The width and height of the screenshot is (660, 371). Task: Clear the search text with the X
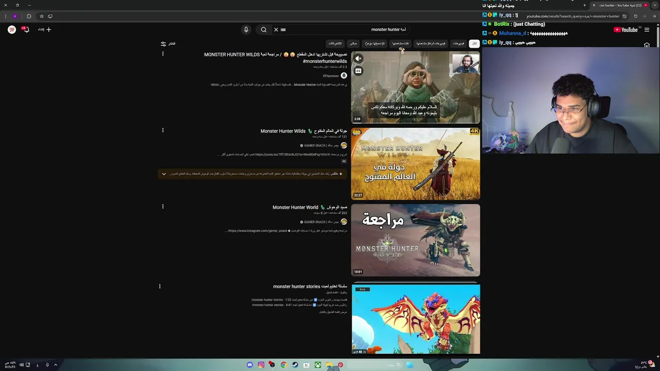pos(276,29)
